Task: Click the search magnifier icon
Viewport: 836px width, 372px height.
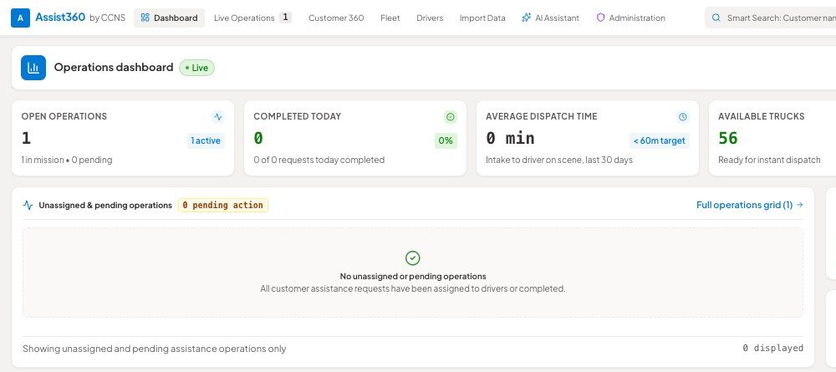Action: coord(716,18)
